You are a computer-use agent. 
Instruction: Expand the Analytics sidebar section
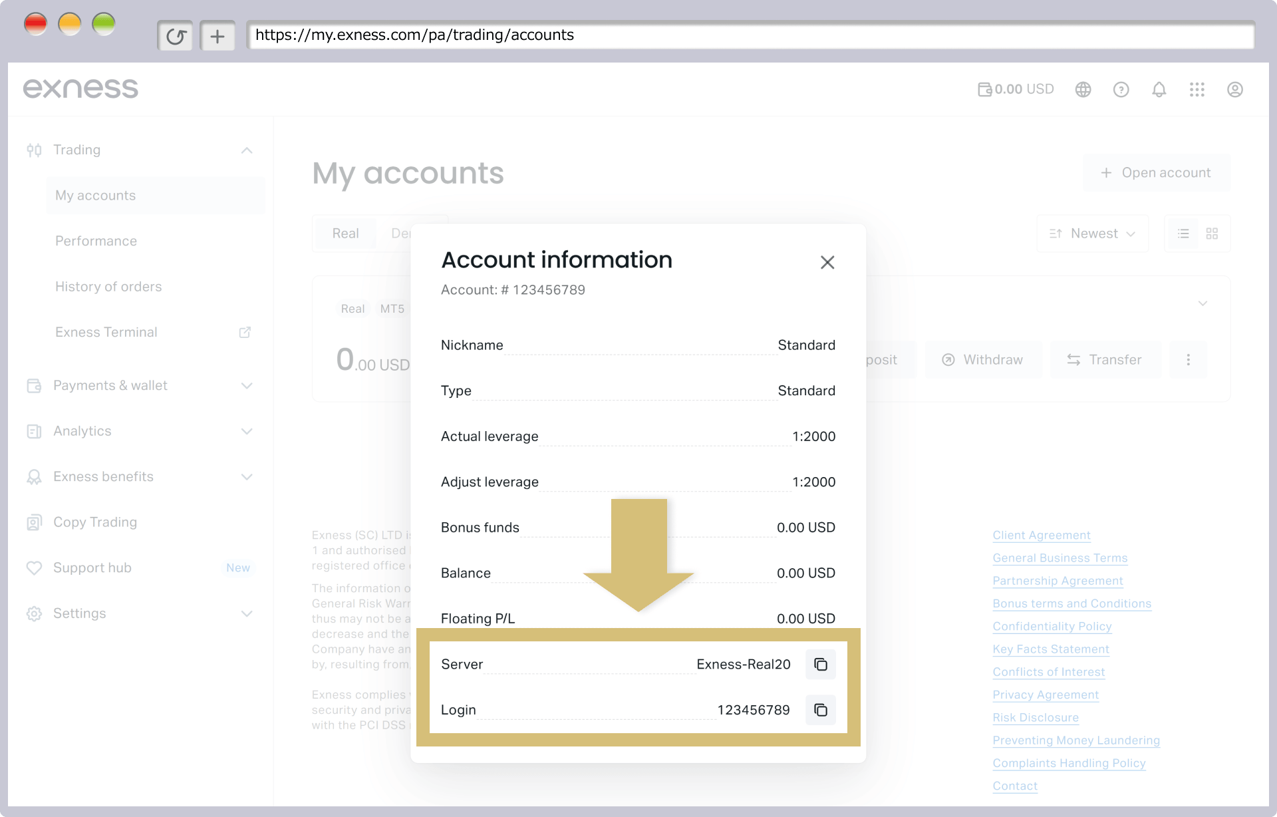(x=247, y=431)
